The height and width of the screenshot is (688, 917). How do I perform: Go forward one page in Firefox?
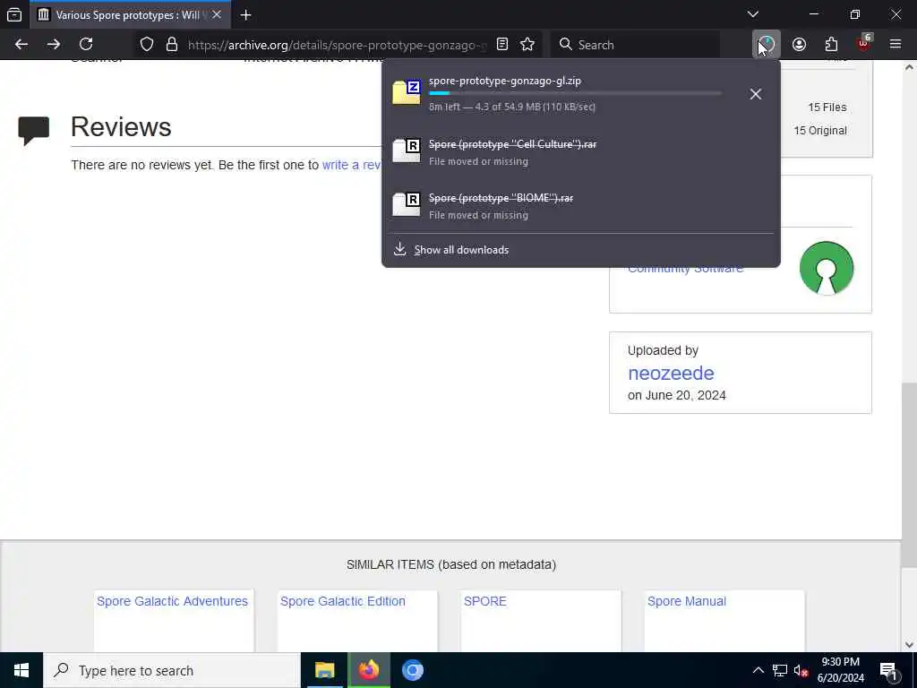pos(53,45)
